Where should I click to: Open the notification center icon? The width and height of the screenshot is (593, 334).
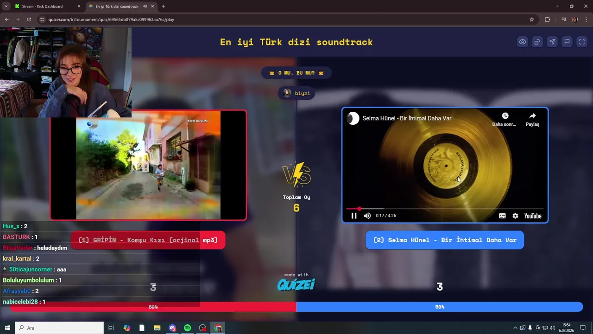point(583,328)
